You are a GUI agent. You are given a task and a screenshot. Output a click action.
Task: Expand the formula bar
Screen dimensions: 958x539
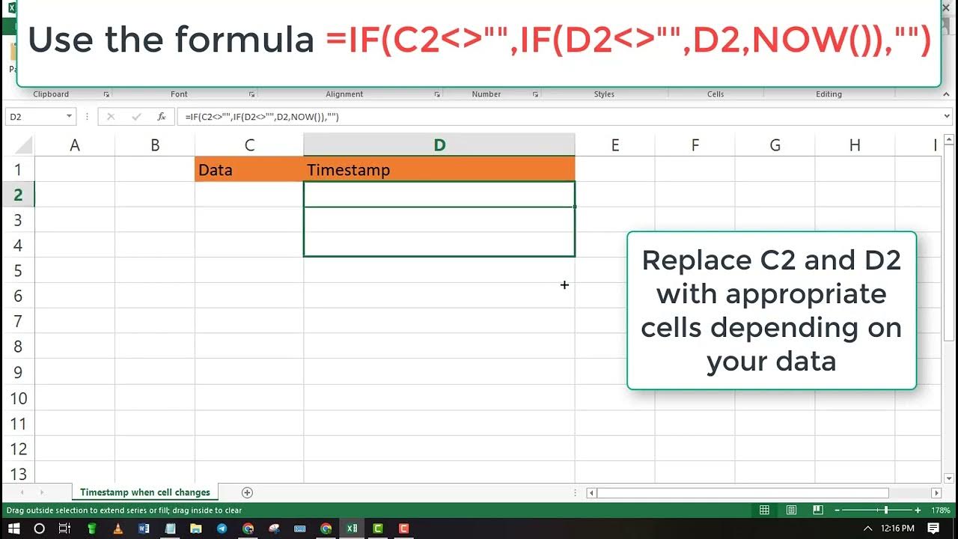[947, 117]
